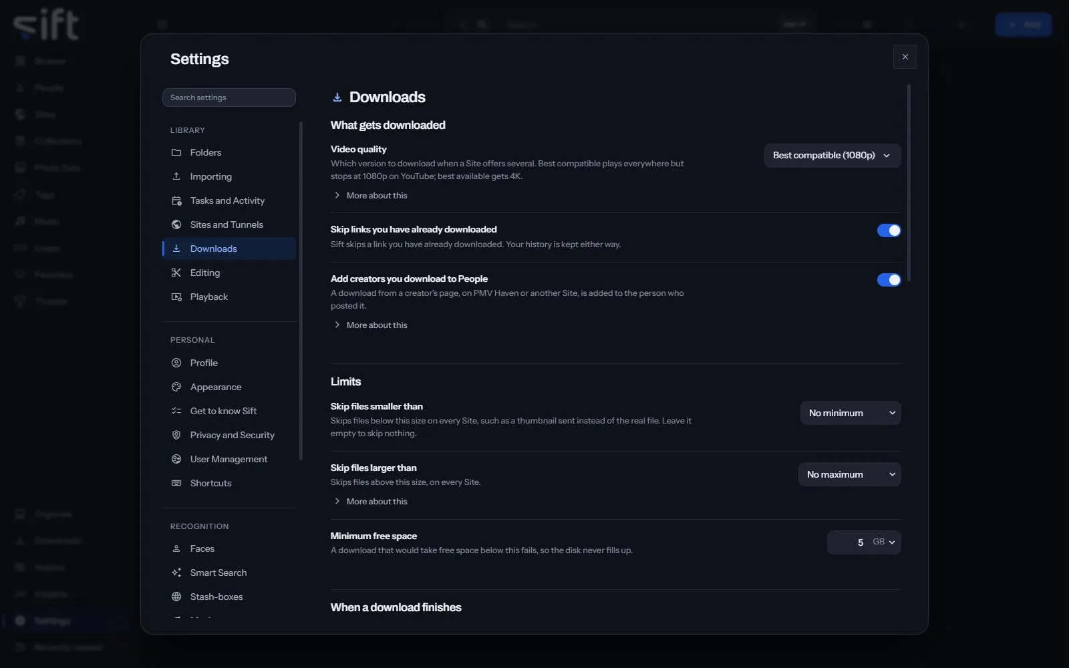Expand More about this under Add creators

[x=371, y=325]
